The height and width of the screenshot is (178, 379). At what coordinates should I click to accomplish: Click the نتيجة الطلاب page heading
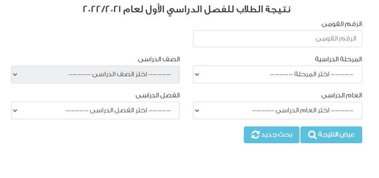186,9
